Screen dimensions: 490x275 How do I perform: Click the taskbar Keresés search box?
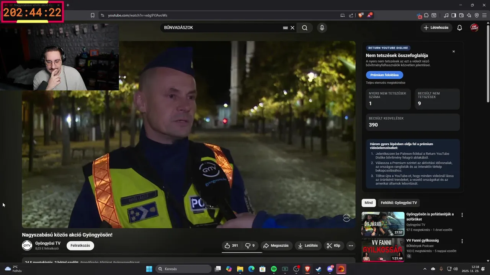(184, 269)
